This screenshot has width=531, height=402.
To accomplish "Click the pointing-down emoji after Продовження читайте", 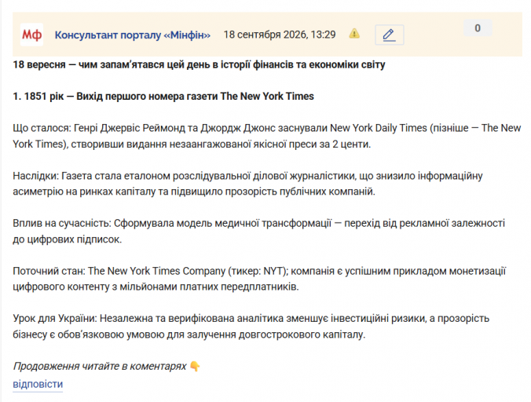I will 195,366.
